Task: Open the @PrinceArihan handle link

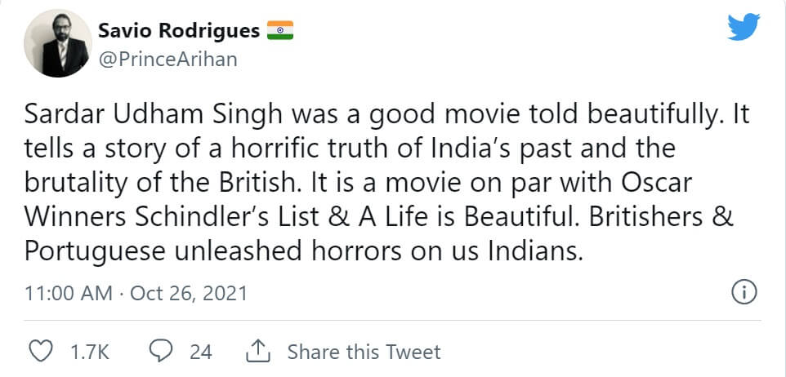Action: 167,60
